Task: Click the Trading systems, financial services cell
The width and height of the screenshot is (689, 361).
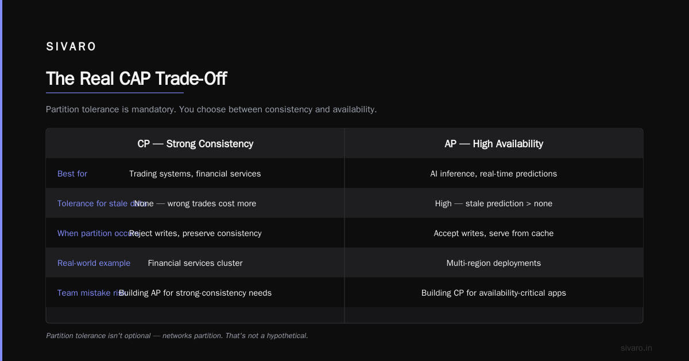Action: coord(195,174)
